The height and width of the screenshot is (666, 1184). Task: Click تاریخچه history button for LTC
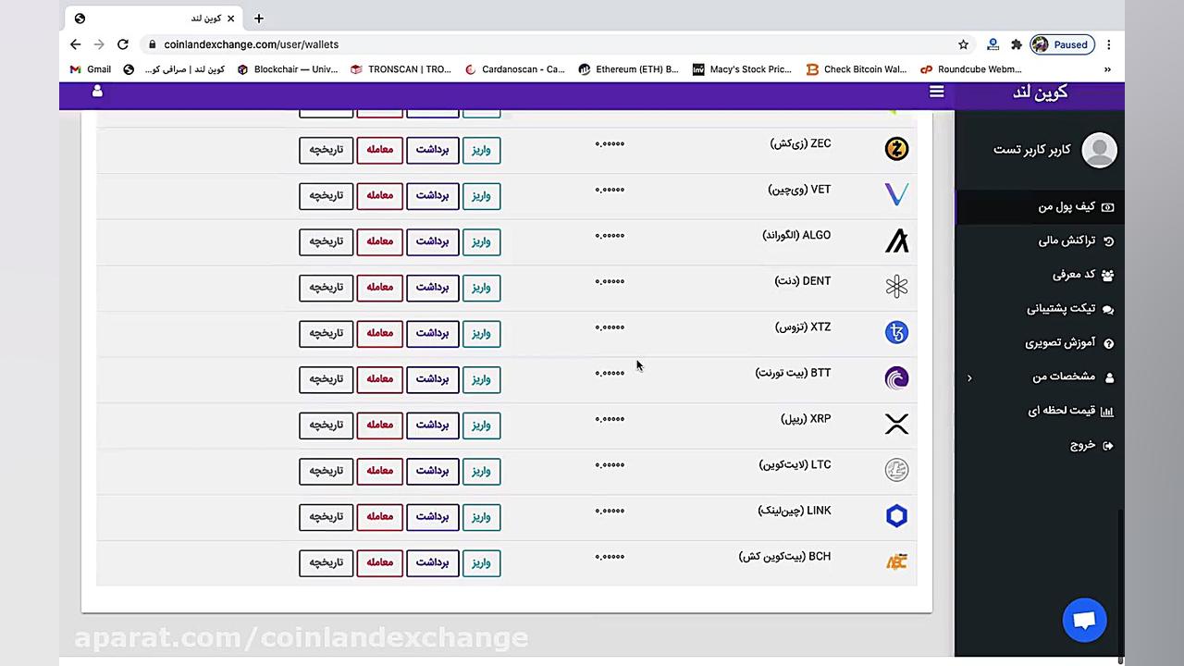[326, 471]
